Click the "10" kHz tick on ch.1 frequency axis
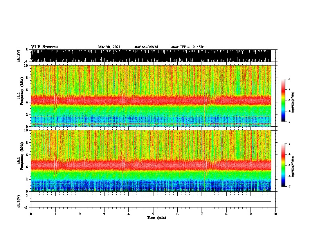 (27, 65)
